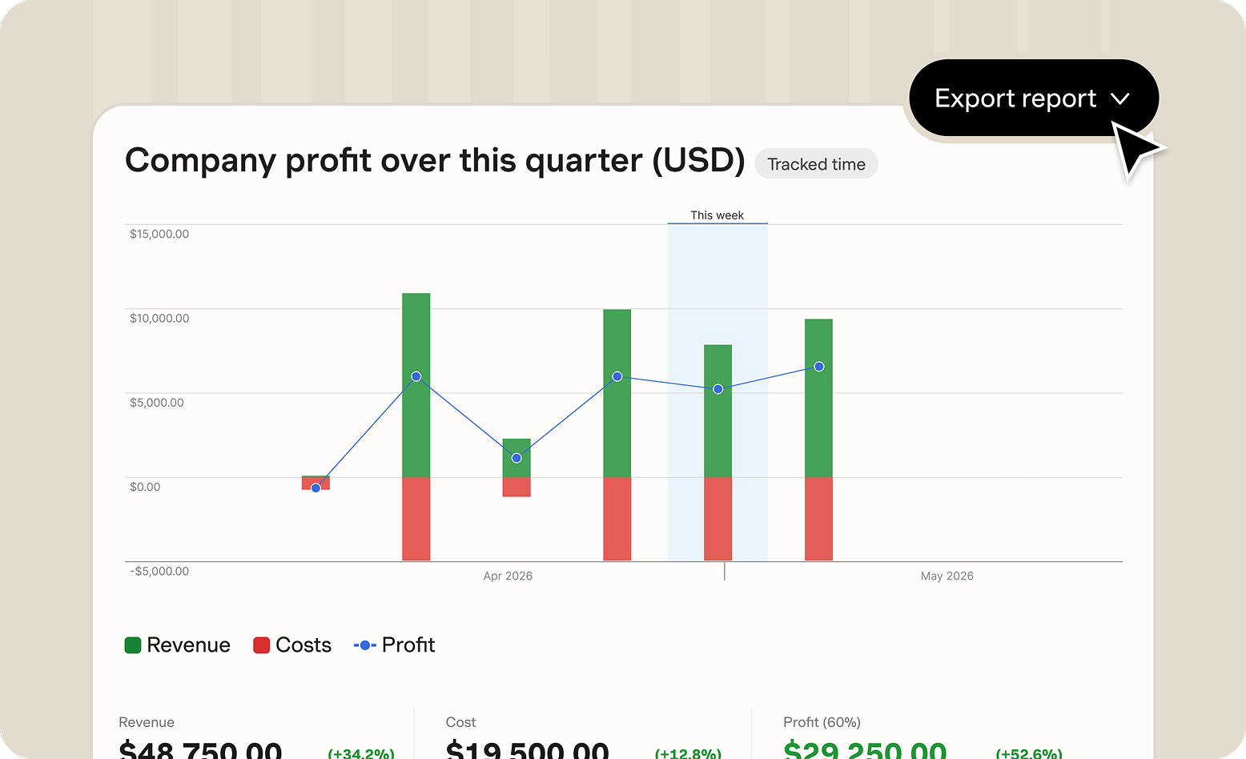
Task: Click the Export report button
Action: 1015,98
